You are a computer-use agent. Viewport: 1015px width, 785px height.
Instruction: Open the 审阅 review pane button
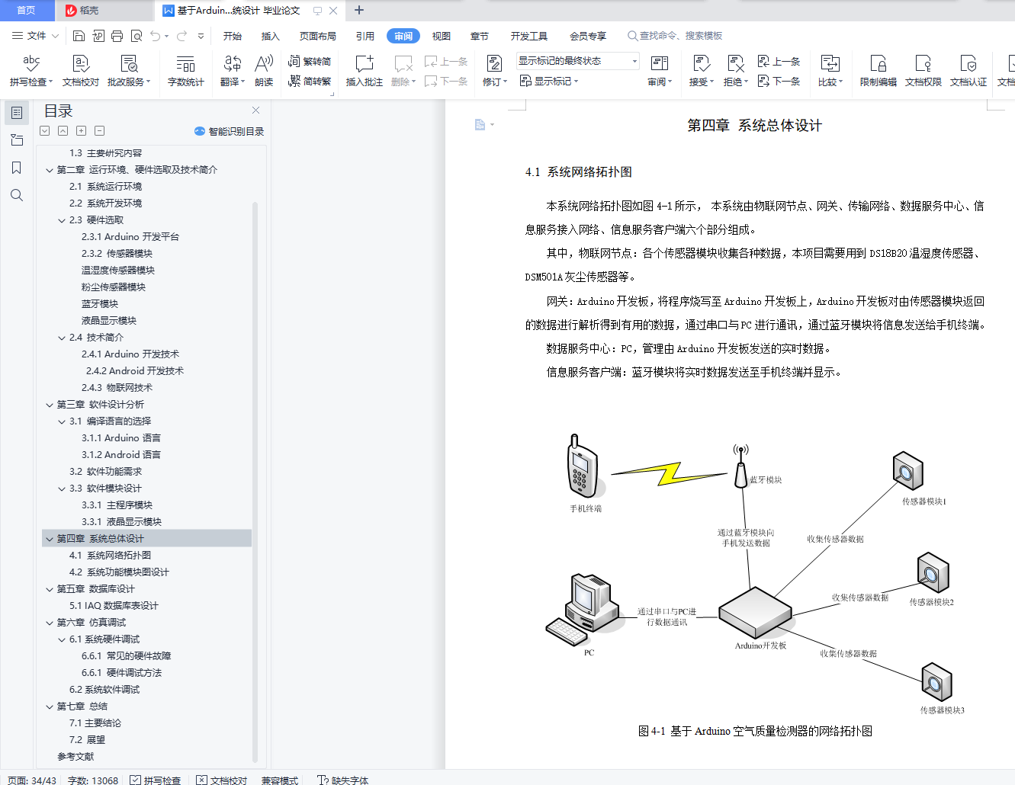point(660,70)
